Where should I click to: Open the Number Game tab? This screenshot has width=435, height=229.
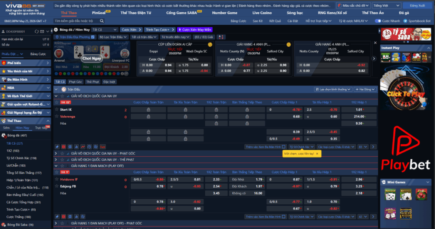pos(224,13)
